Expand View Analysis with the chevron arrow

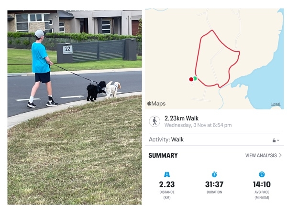tap(280, 155)
